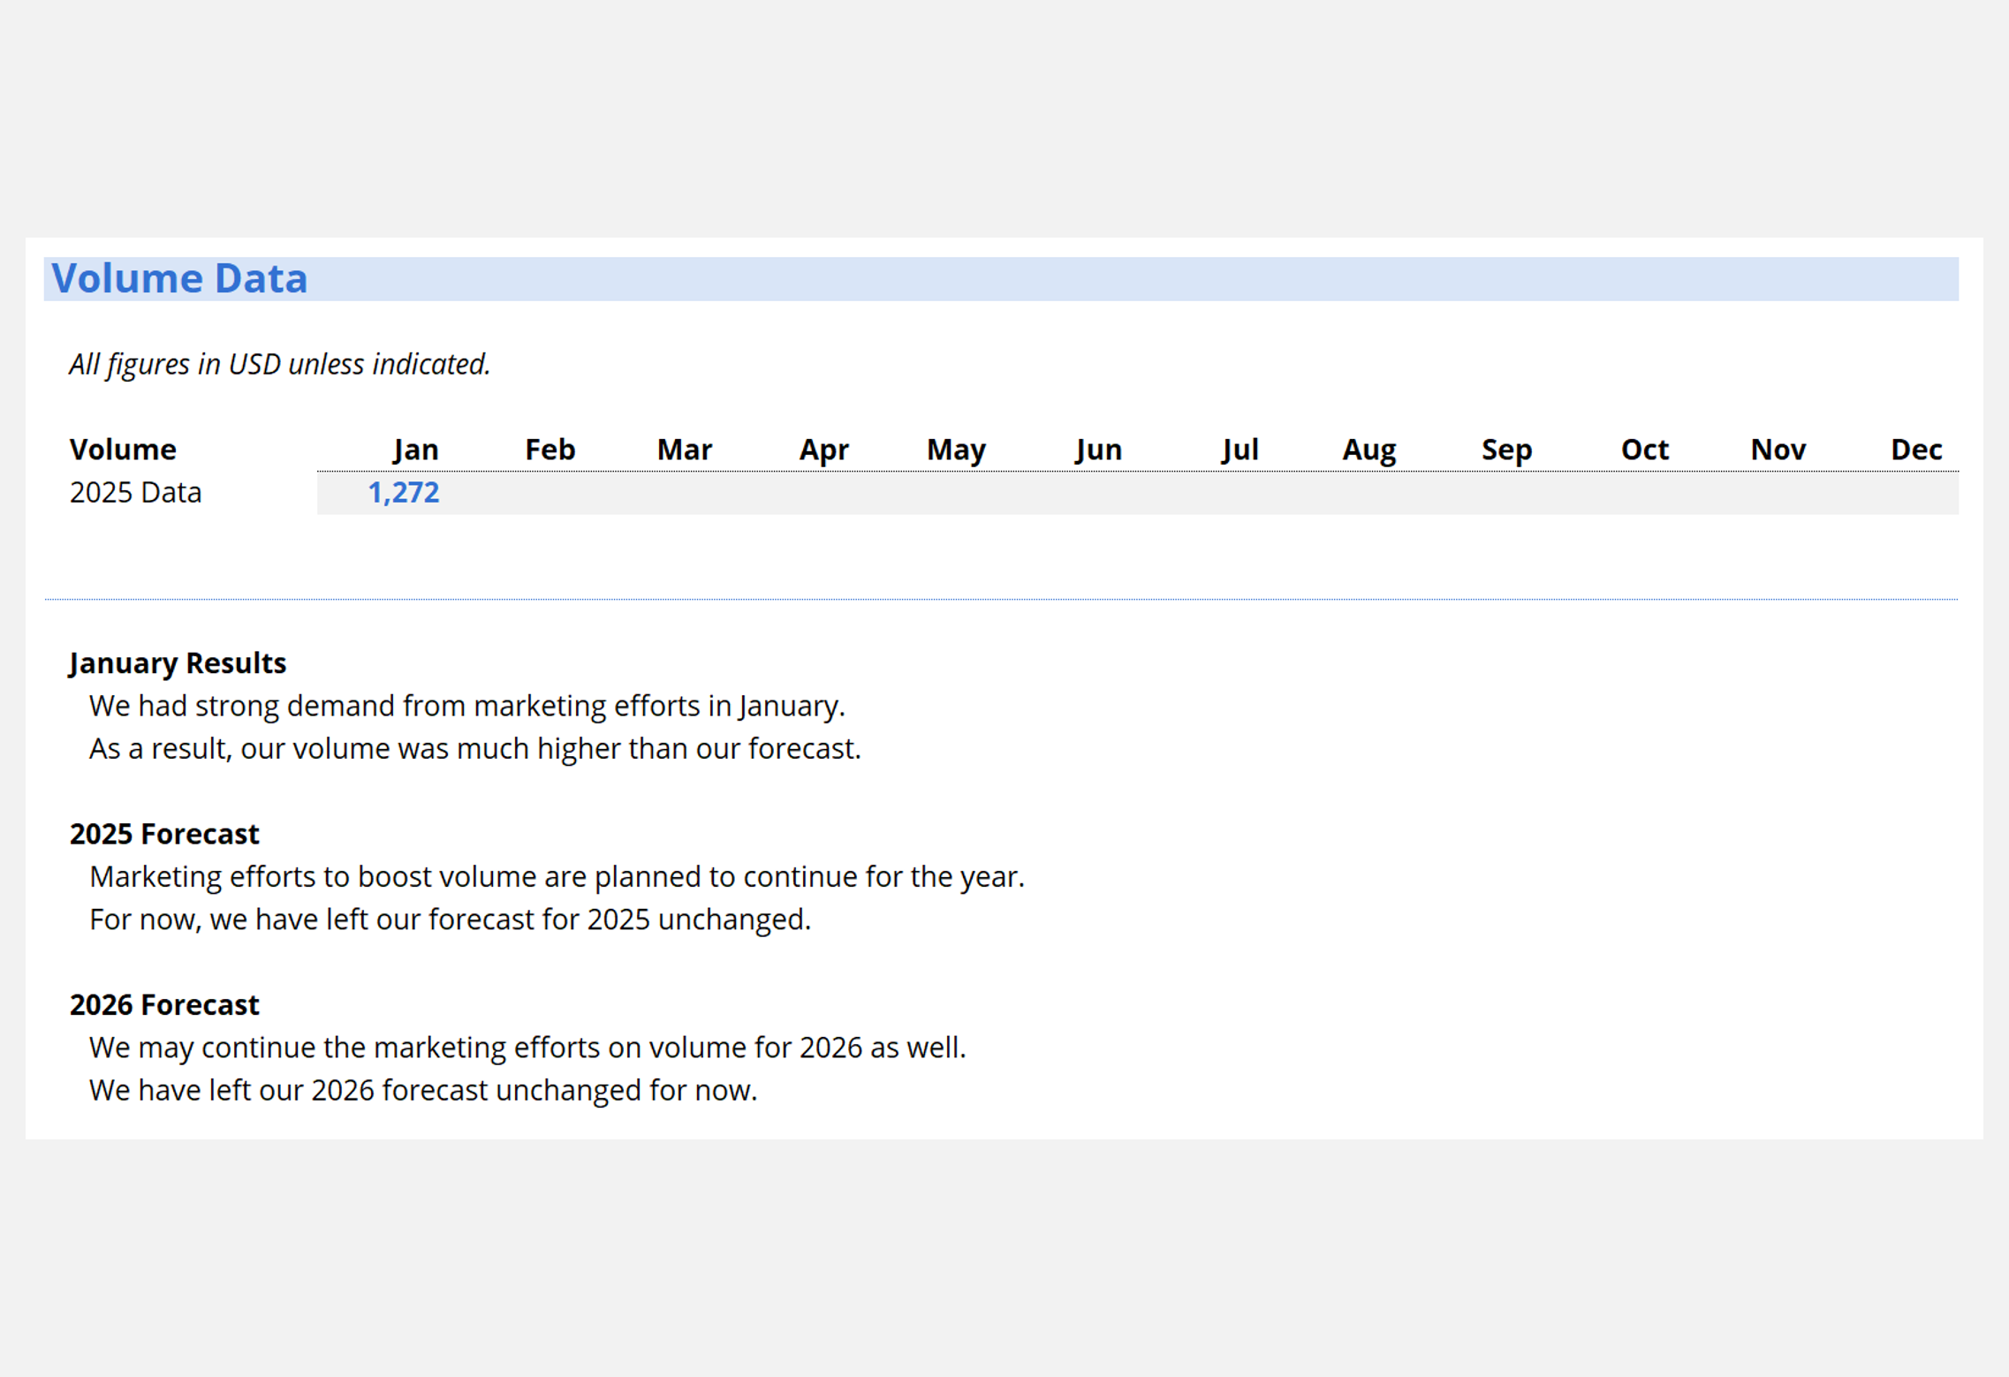Click the Jun column header

coord(1098,450)
